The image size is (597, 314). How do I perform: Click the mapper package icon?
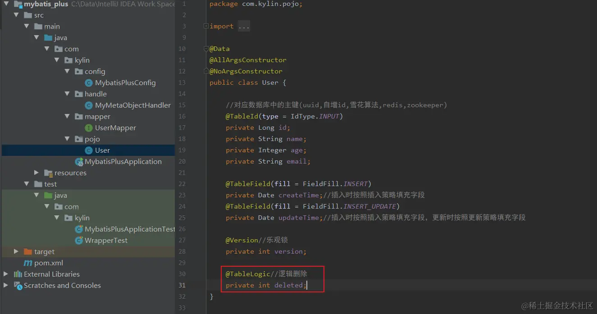(x=79, y=116)
